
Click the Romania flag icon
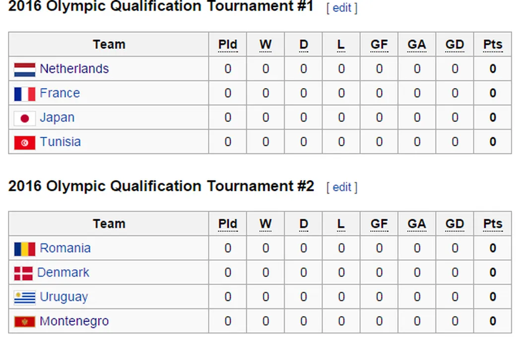point(24,248)
